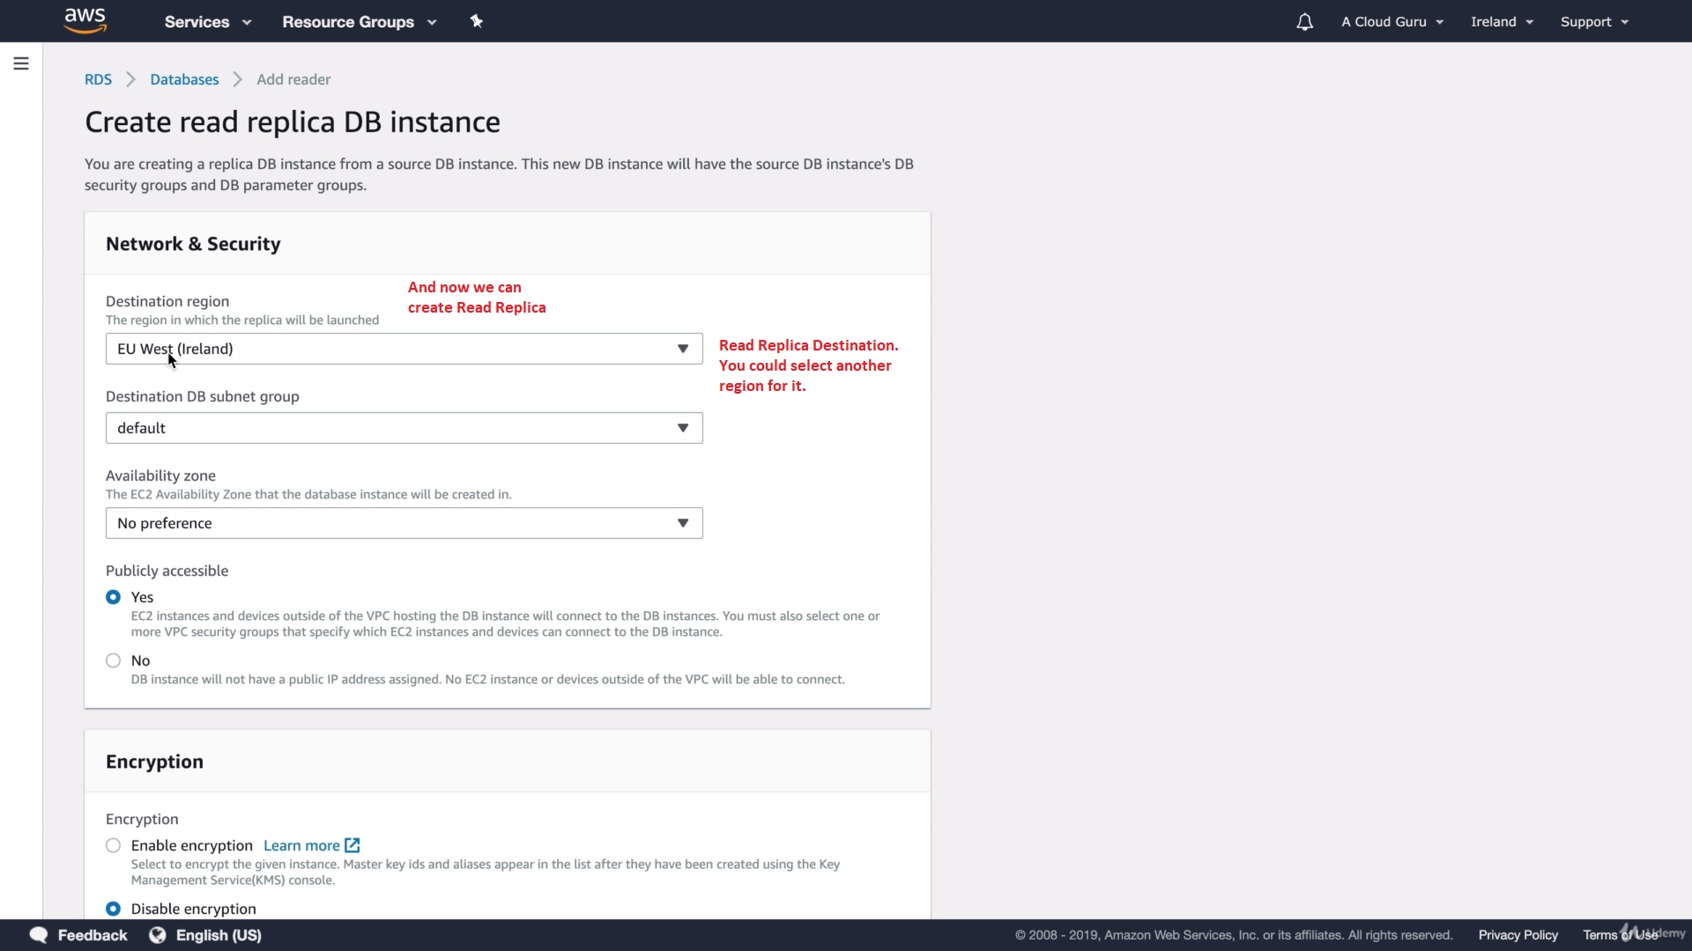The width and height of the screenshot is (1692, 951).
Task: Click the Feedback speech bubble icon
Action: coord(39,935)
